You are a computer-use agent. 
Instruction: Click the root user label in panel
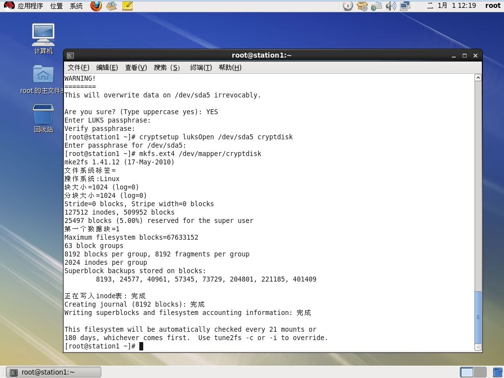point(493,5)
